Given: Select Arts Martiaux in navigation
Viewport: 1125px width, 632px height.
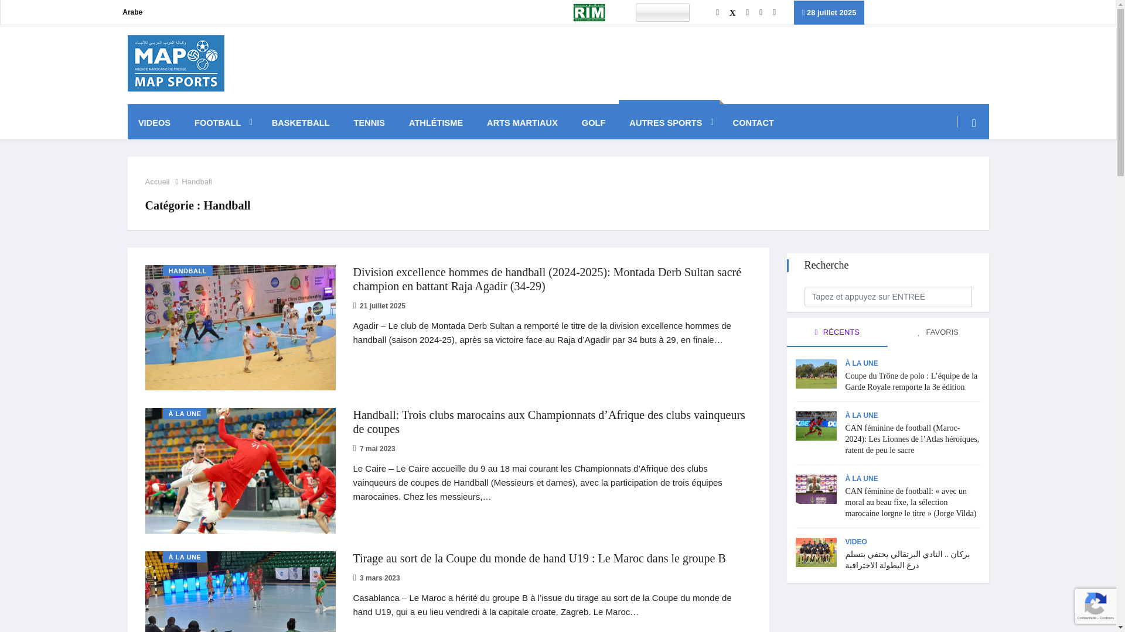Looking at the screenshot, I should (x=522, y=123).
